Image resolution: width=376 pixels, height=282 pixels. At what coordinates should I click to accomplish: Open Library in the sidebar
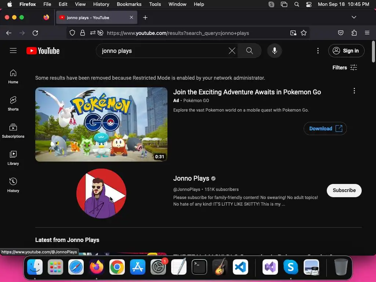13,158
